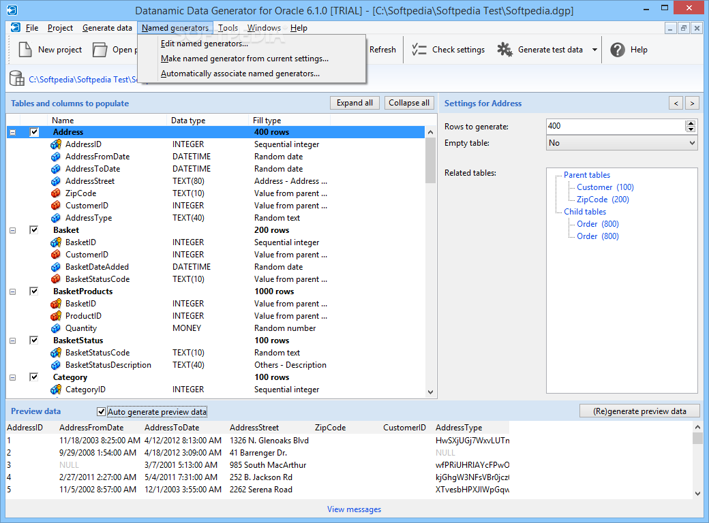This screenshot has height=523, width=709.
Task: Click the CategoryID key column icon
Action: (56, 390)
